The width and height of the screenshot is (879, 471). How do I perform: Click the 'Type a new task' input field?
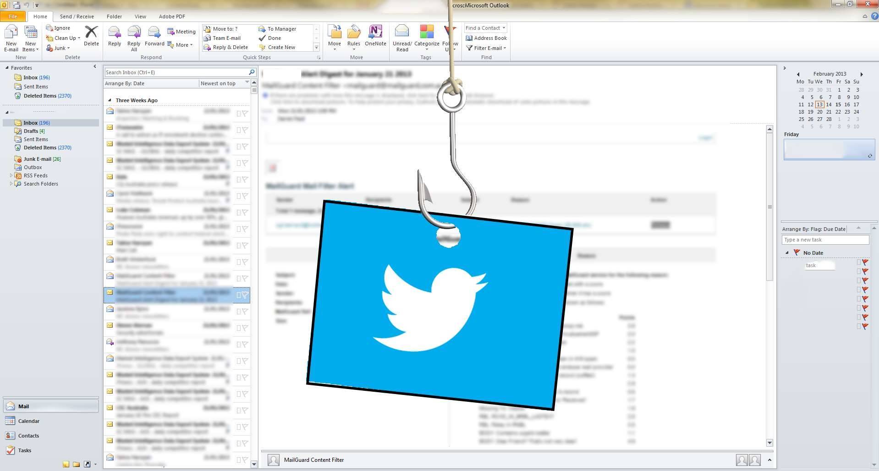coord(824,239)
